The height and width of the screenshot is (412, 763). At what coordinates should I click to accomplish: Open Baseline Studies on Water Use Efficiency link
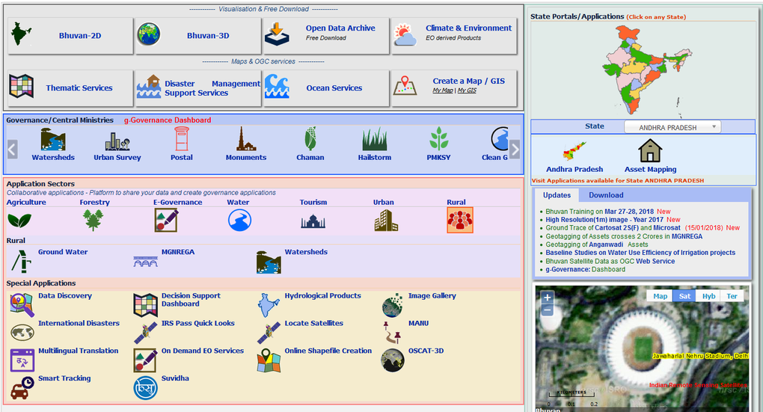[640, 253]
